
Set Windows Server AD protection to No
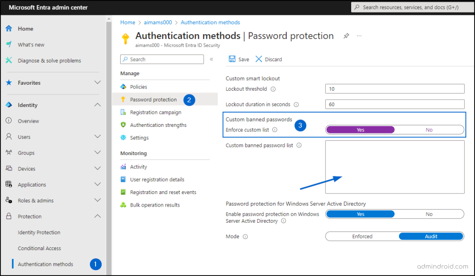[429, 214]
